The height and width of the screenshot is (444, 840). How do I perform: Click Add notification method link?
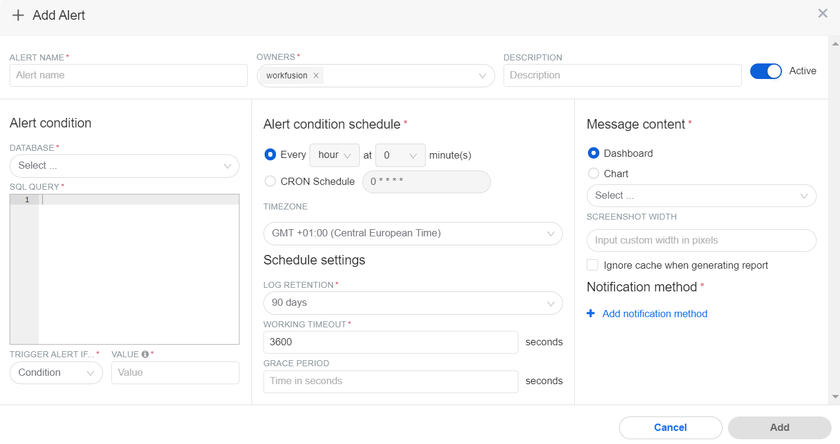pos(655,314)
